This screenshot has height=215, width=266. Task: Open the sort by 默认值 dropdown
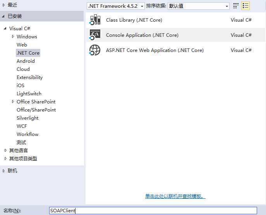point(199,6)
